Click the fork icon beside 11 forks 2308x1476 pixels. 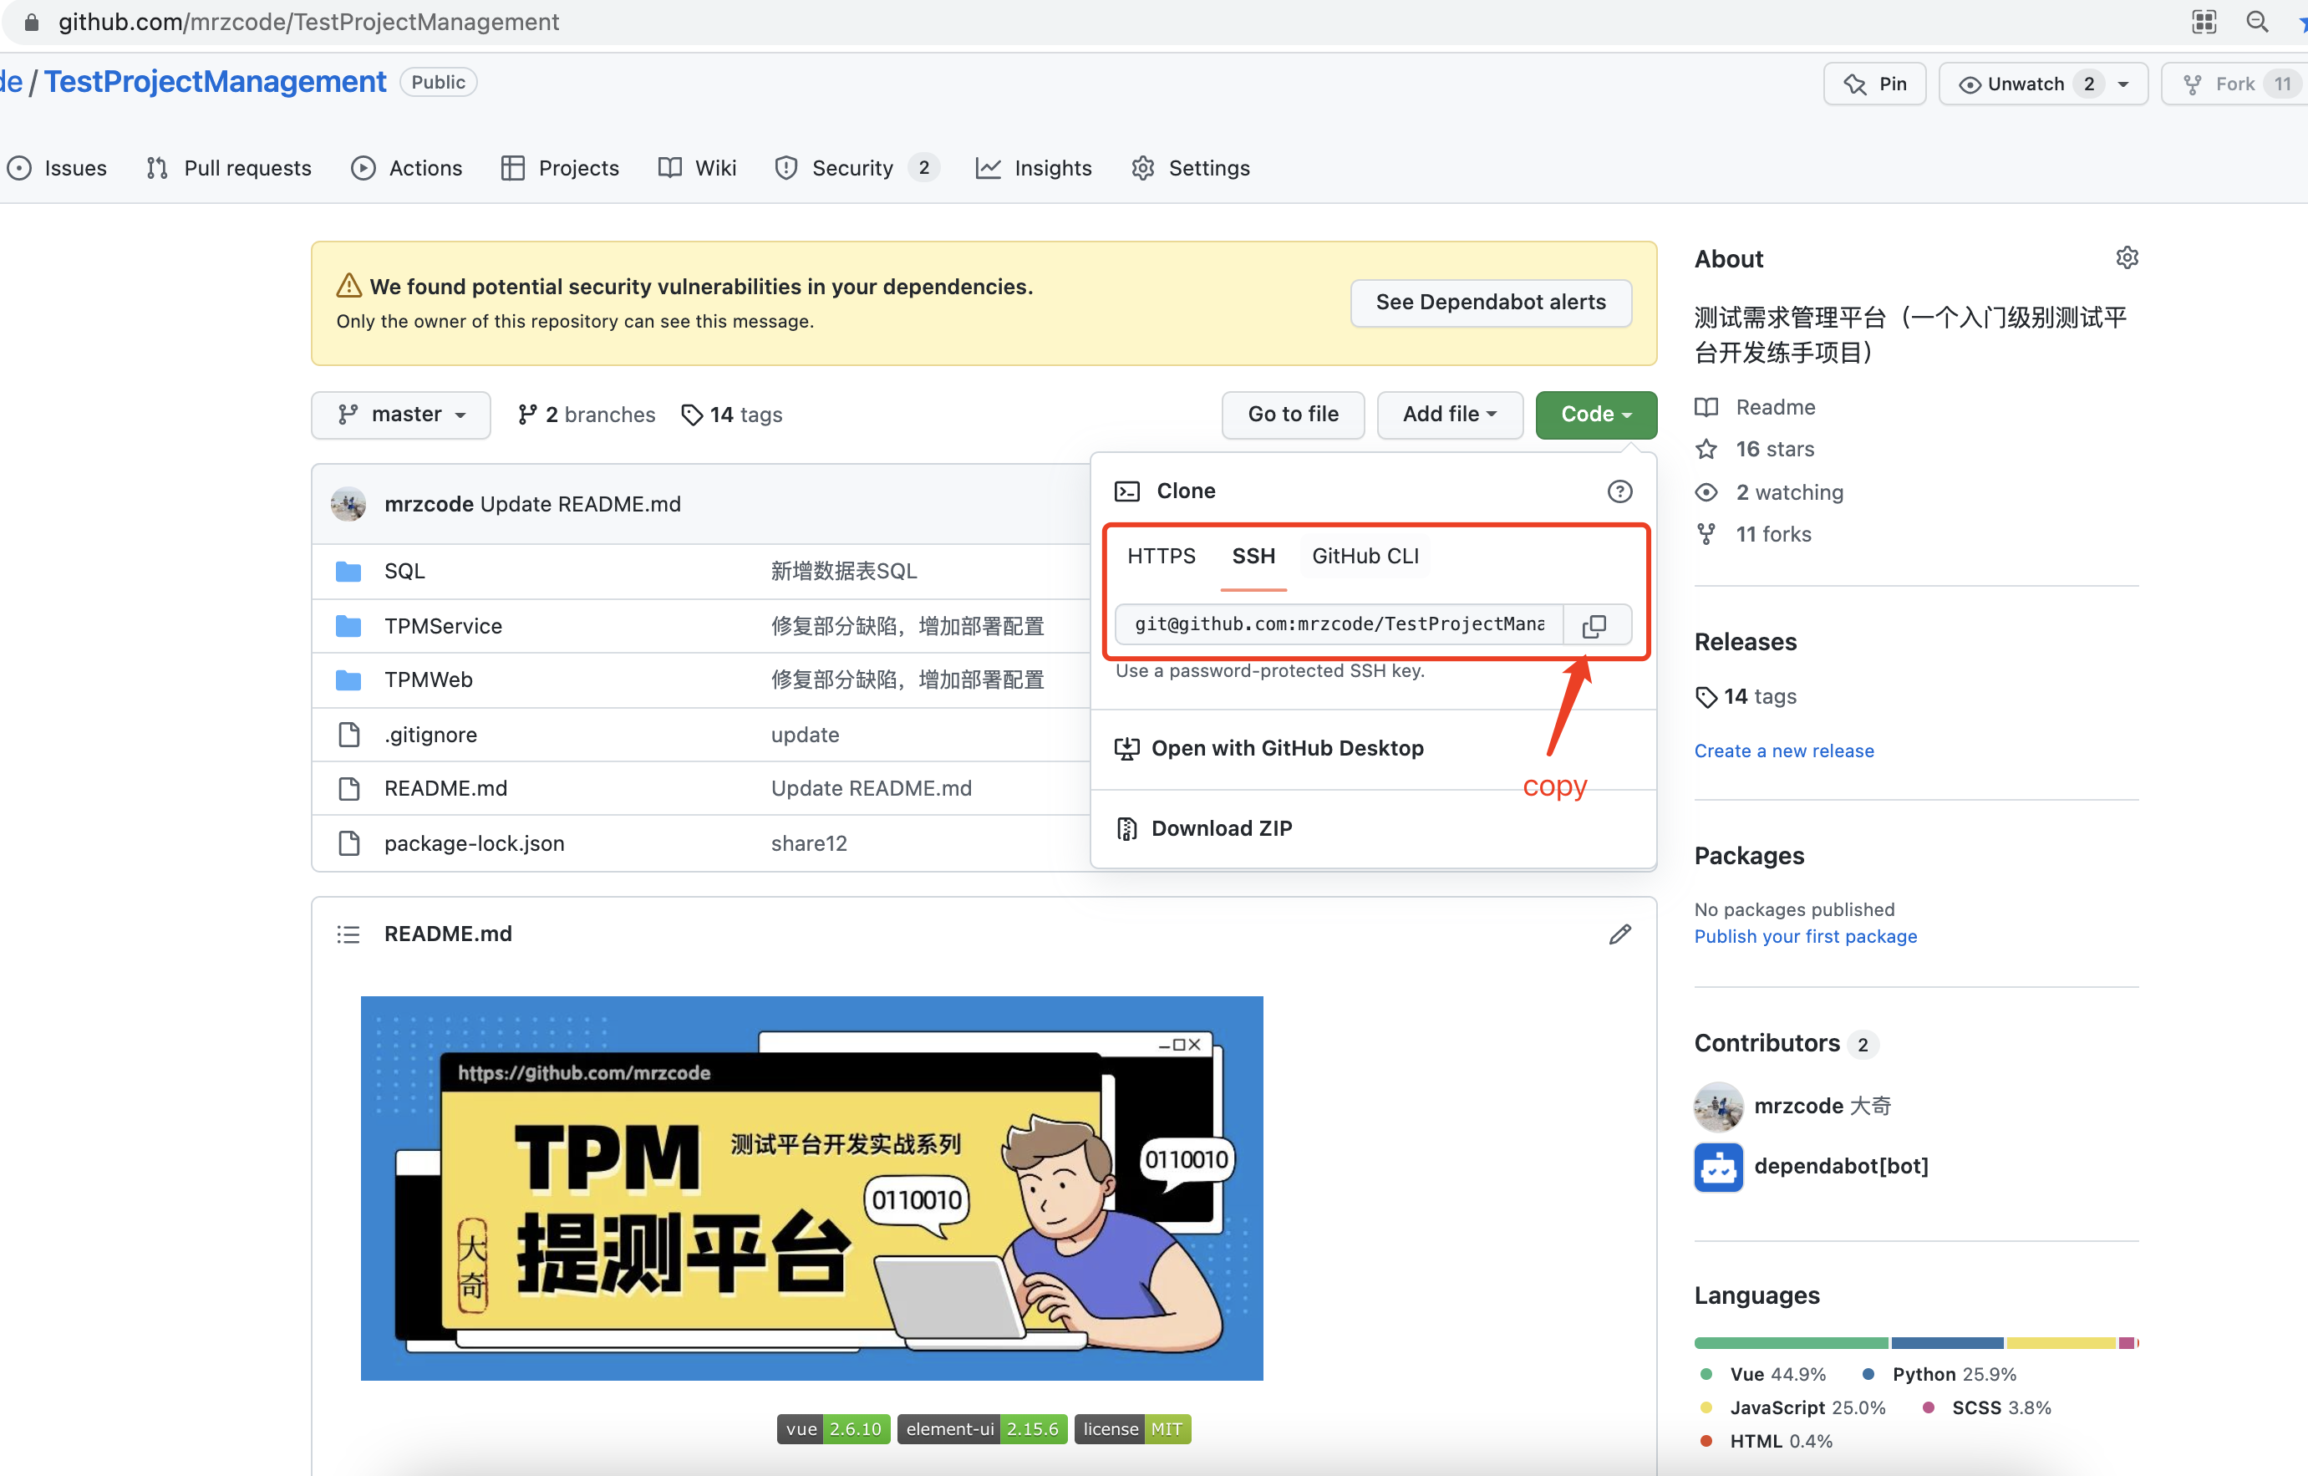tap(1706, 534)
